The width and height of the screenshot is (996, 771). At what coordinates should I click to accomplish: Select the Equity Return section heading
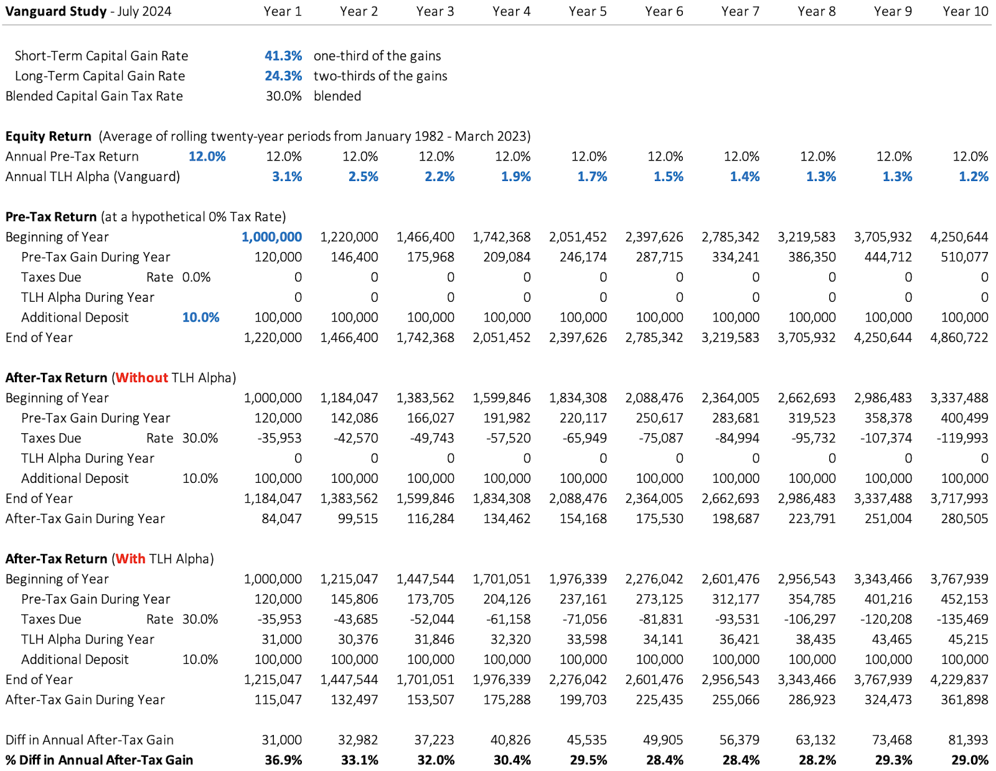(x=49, y=136)
